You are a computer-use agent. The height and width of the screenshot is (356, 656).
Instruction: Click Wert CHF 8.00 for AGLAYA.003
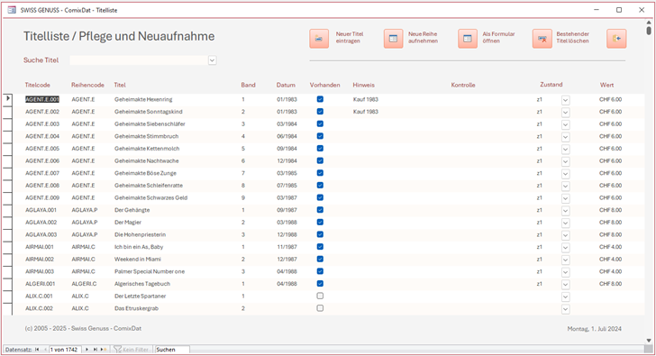[610, 234]
